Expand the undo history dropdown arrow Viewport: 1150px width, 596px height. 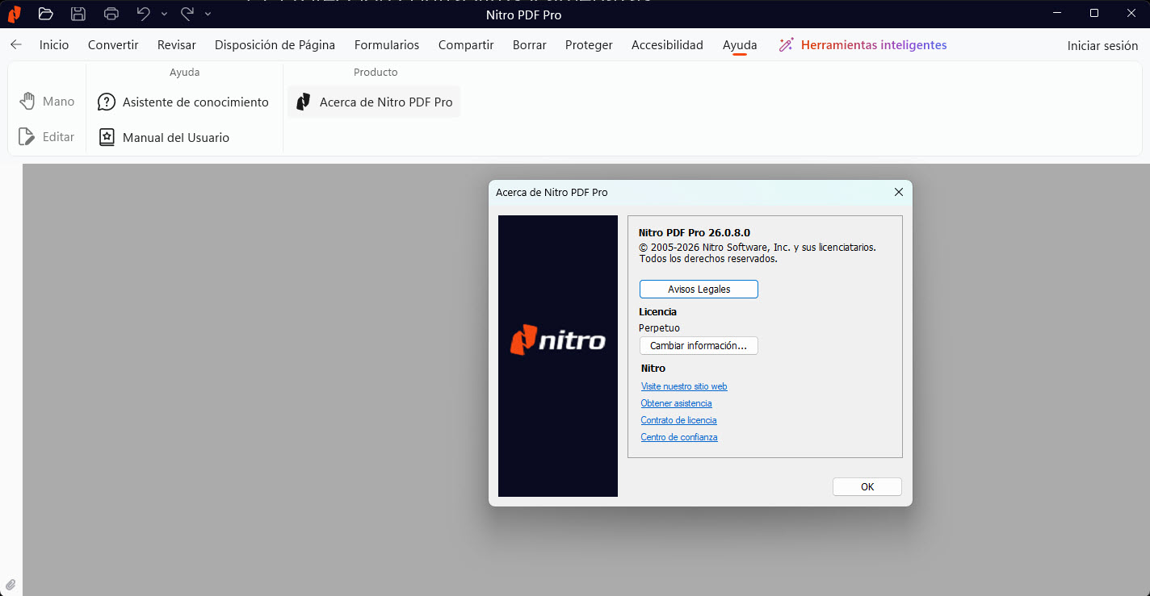[x=164, y=14]
